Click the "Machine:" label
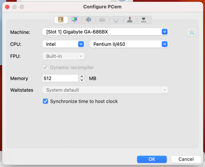The height and width of the screenshot is (167, 205). pyautogui.click(x=20, y=32)
